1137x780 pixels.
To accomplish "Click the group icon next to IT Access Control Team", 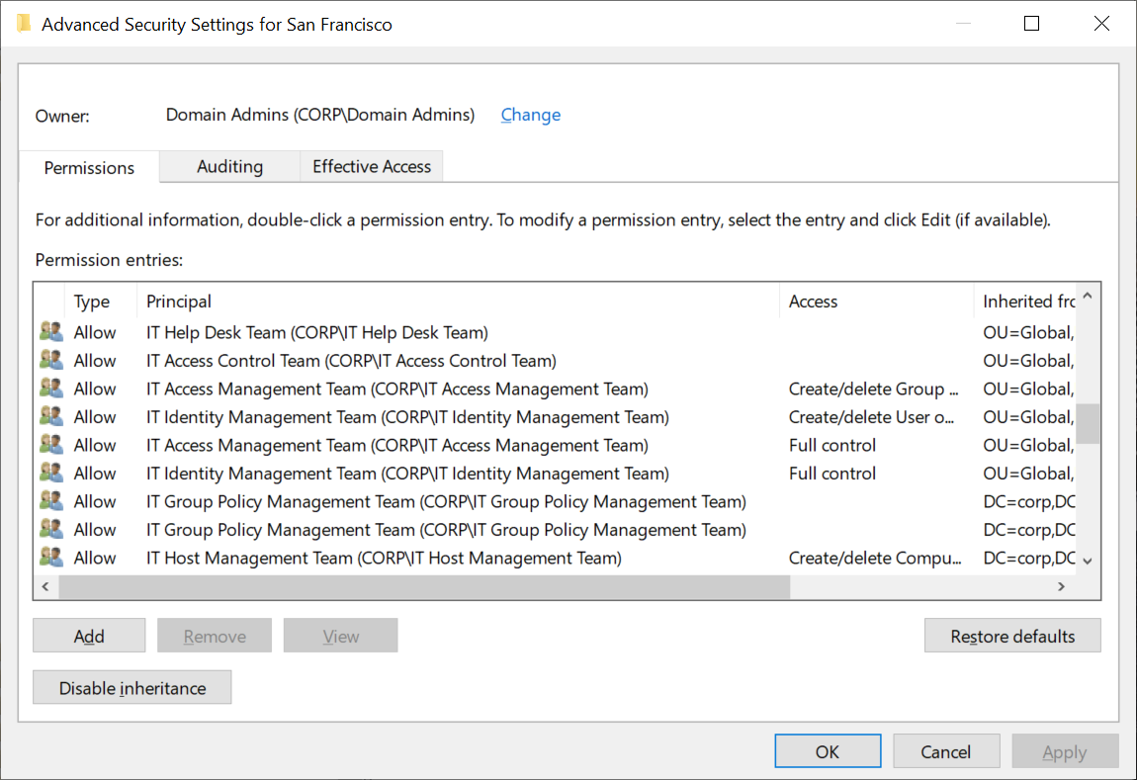I will point(50,360).
